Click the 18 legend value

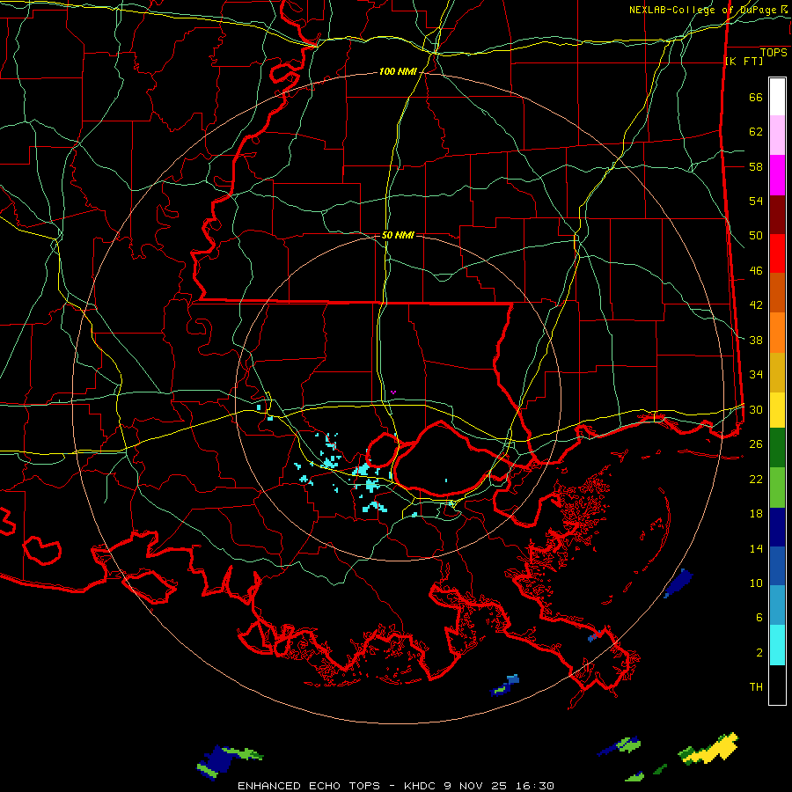pyautogui.click(x=756, y=514)
